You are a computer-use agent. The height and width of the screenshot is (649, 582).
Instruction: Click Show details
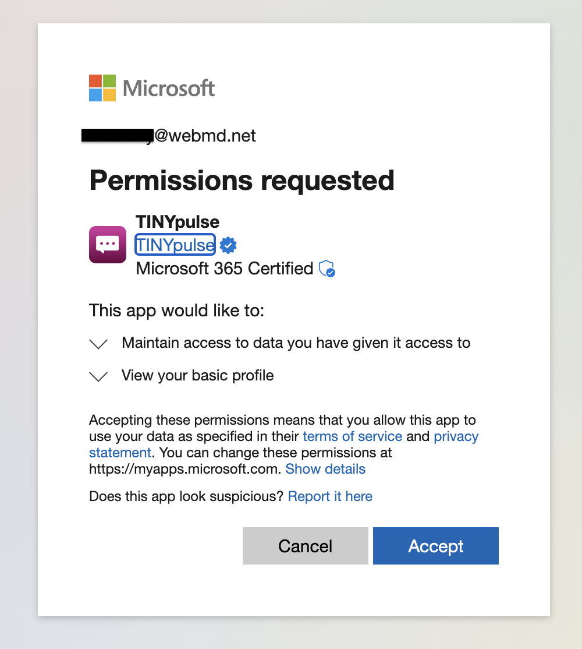325,469
